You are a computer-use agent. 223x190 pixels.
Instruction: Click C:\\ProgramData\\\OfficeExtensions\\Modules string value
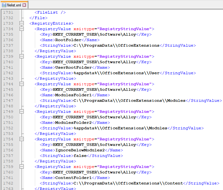(x=130, y=101)
